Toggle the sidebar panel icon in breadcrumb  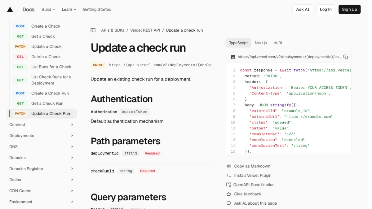tap(93, 30)
